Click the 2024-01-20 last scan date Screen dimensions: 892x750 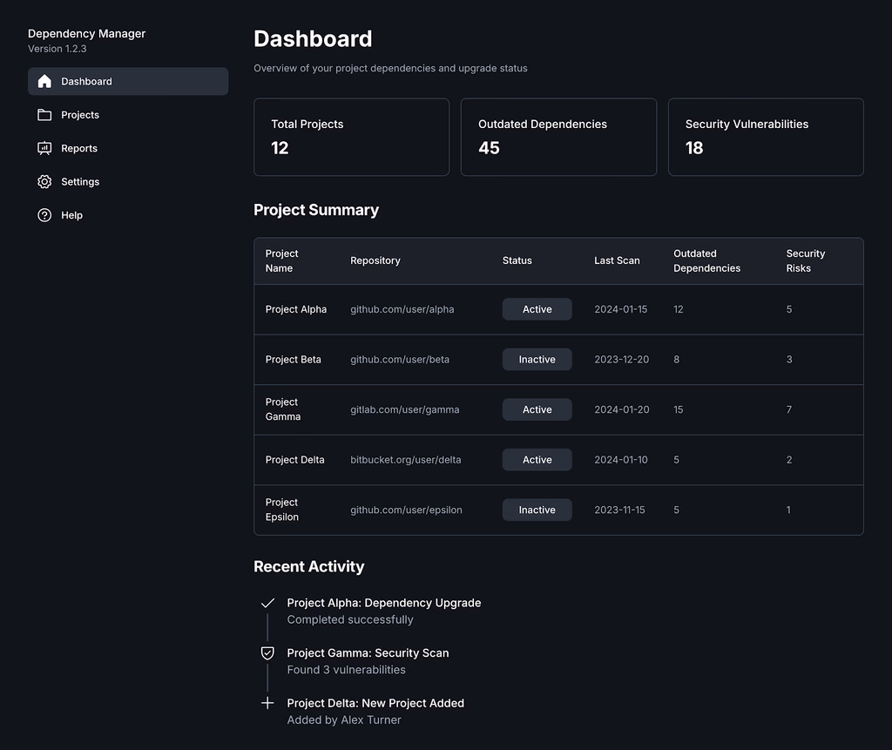click(622, 409)
